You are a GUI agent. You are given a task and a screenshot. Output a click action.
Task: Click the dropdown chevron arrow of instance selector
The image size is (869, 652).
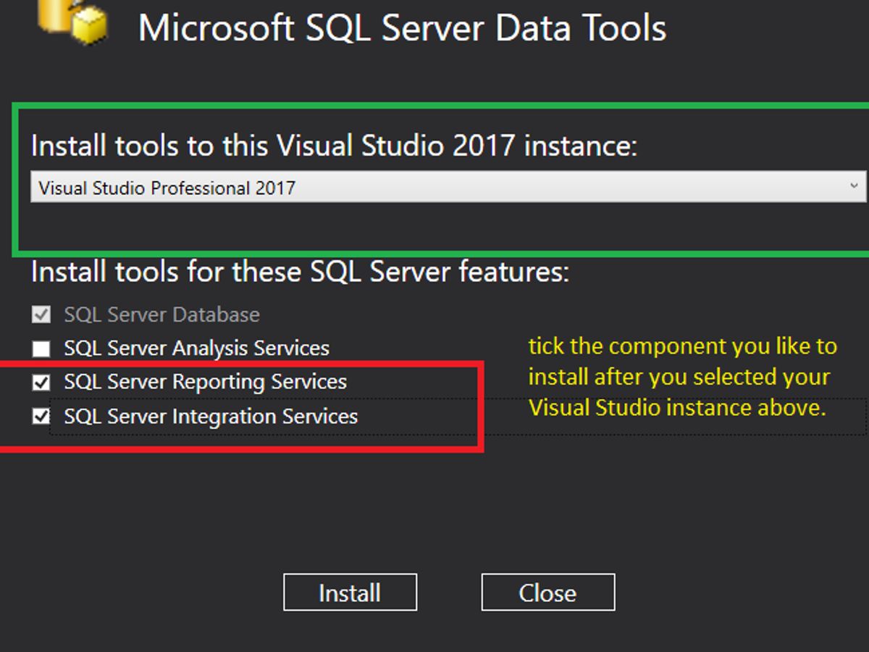855,187
